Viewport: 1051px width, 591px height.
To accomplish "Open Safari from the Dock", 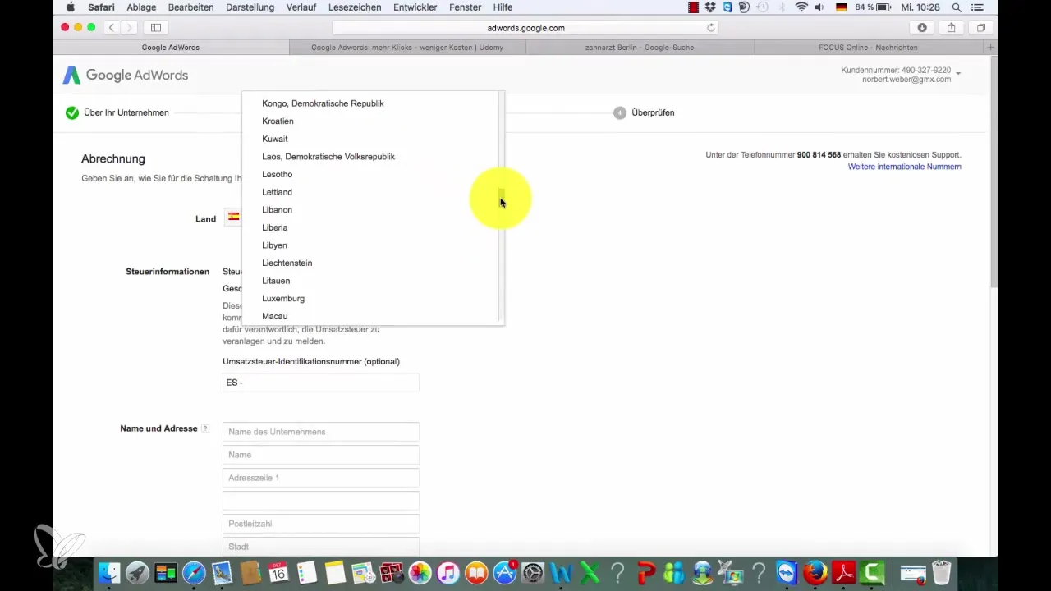I will 194,572.
